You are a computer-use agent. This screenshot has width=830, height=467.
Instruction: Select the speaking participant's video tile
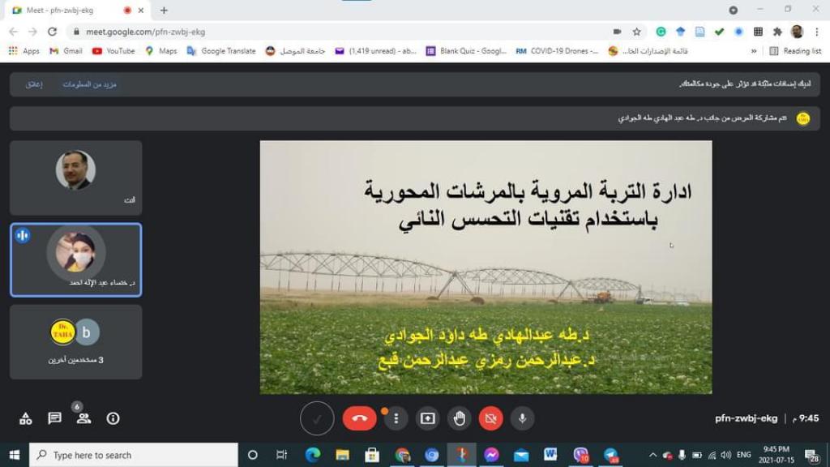(x=76, y=259)
